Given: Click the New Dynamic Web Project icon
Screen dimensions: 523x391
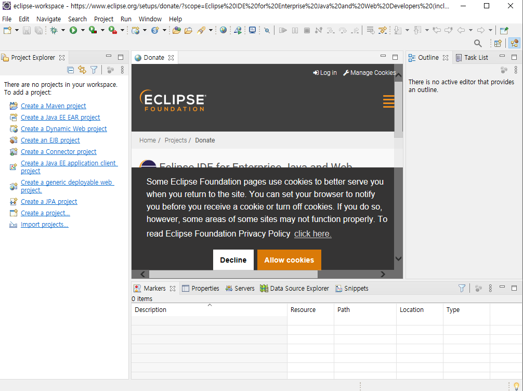Looking at the screenshot, I should pos(135,30).
